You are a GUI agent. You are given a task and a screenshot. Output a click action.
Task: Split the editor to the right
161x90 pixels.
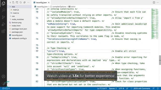tap(154, 2)
